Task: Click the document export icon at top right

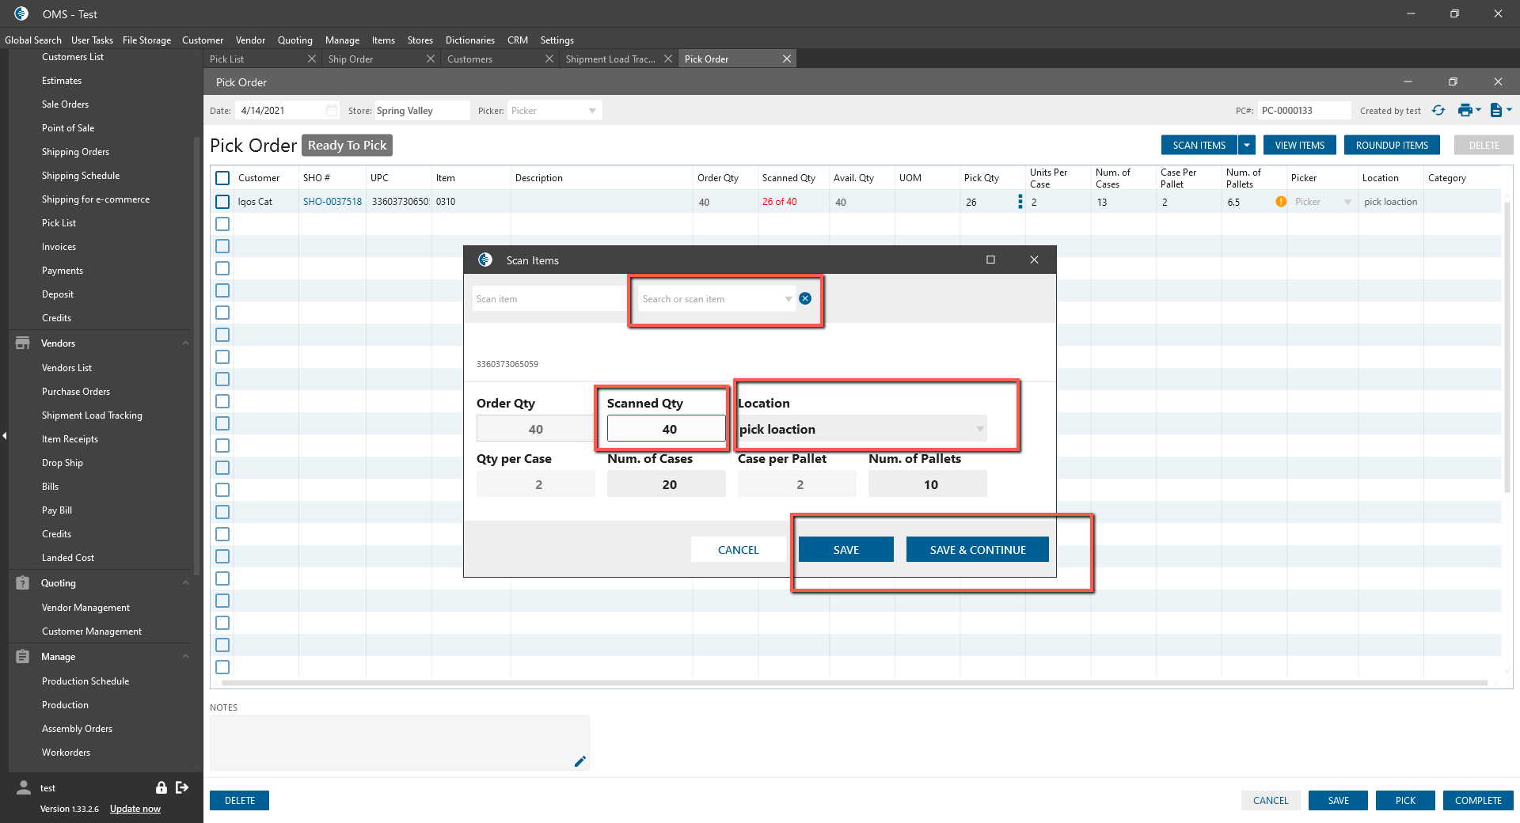Action: [1495, 111]
